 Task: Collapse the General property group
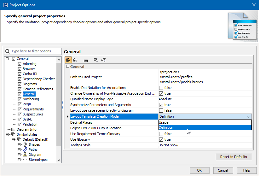coord(67,67)
